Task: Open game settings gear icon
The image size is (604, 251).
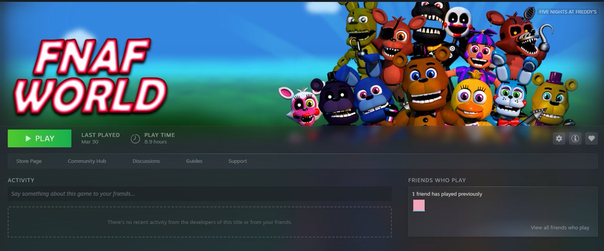Action: [559, 139]
